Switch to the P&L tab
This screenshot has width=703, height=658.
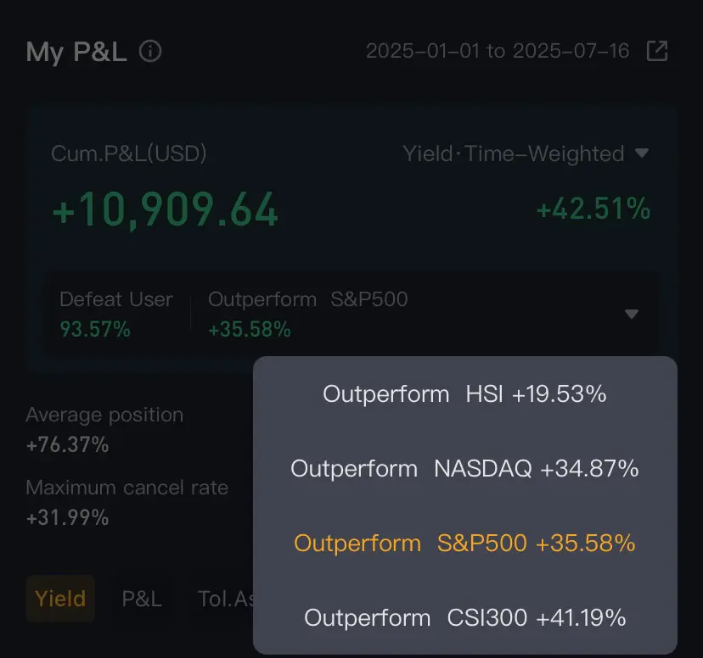pyautogui.click(x=142, y=599)
